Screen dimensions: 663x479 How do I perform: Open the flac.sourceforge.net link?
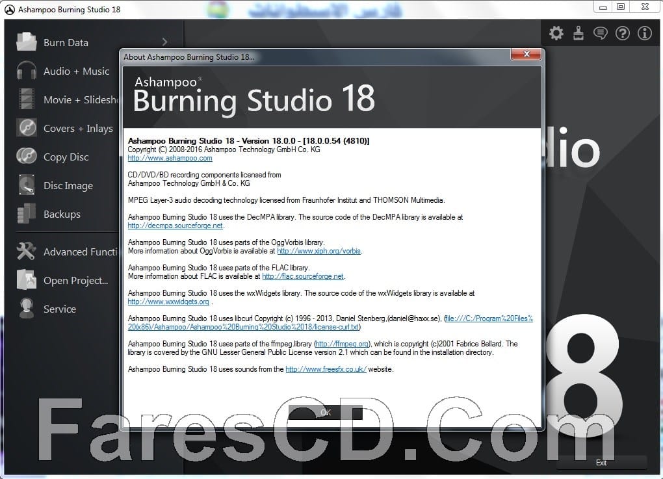point(303,276)
